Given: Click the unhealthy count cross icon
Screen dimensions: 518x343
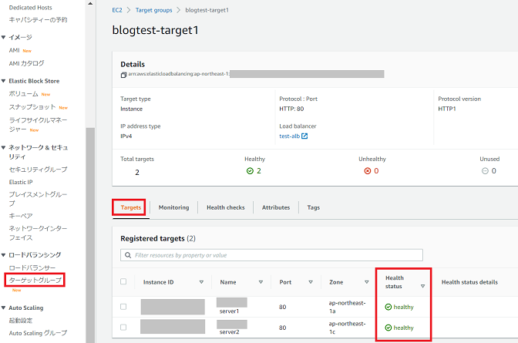Looking at the screenshot, I should 368,171.
